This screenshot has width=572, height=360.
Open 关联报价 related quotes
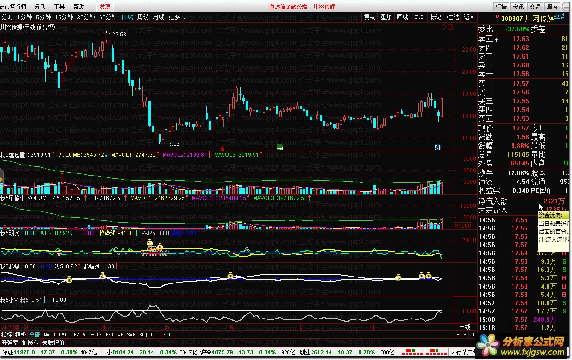pyautogui.click(x=53, y=342)
